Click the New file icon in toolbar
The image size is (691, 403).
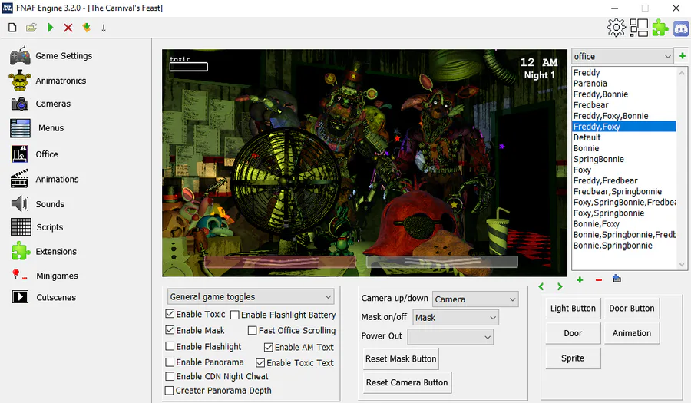(x=12, y=28)
